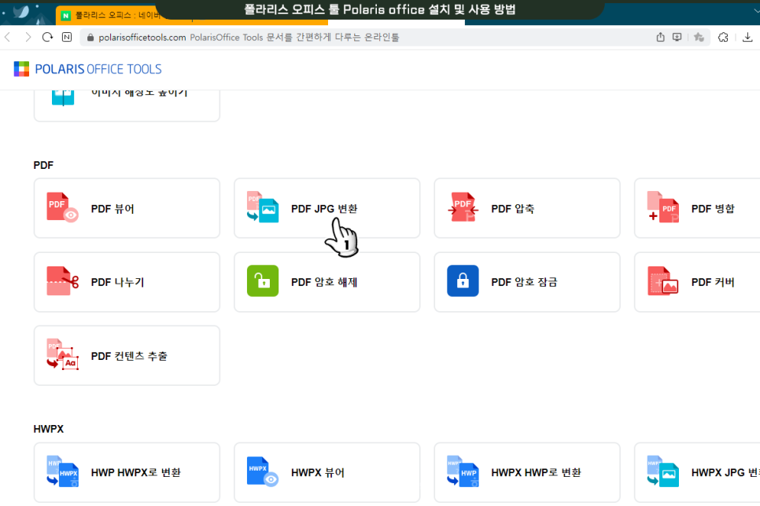Click the polarisofficetools.com address bar
This screenshot has height=506, width=760.
pyautogui.click(x=236, y=36)
